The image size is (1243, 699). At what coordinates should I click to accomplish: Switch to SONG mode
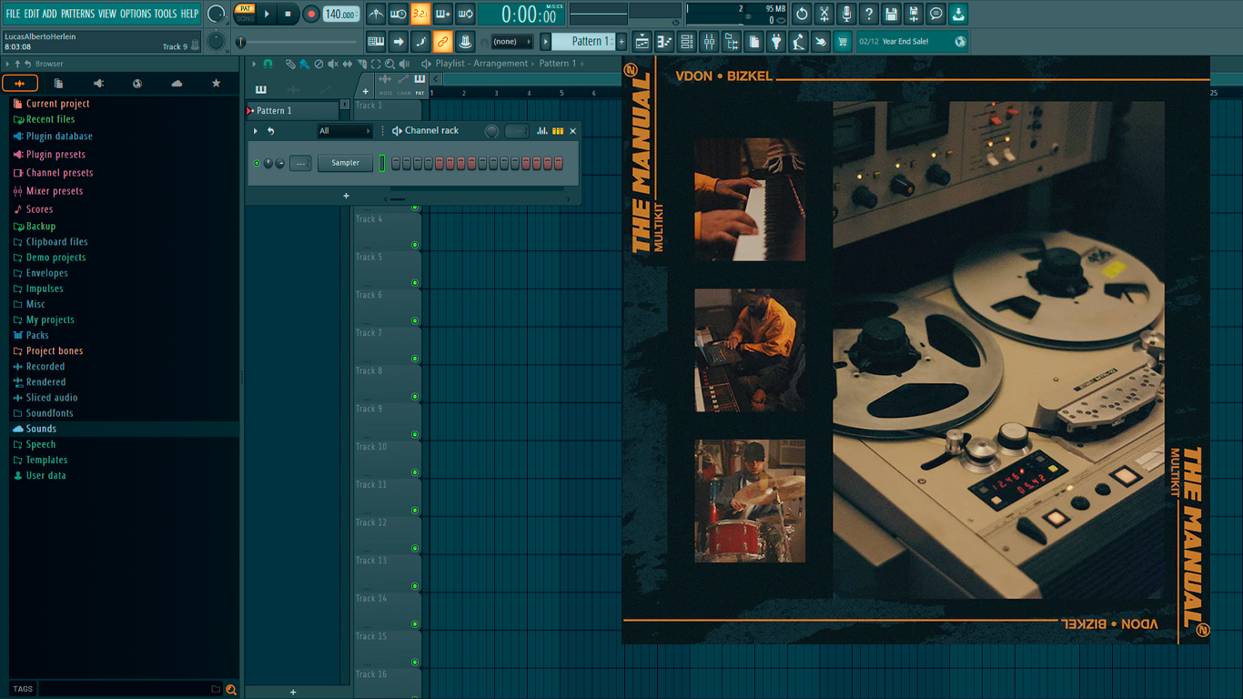click(245, 18)
